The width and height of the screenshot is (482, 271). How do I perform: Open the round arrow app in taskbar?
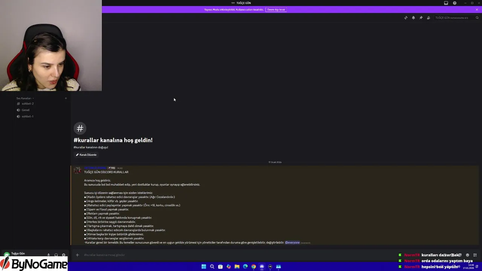tap(270, 266)
